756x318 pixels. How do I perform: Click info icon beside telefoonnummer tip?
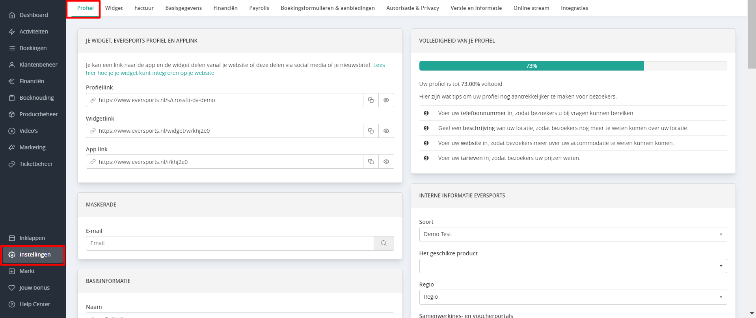pos(426,113)
